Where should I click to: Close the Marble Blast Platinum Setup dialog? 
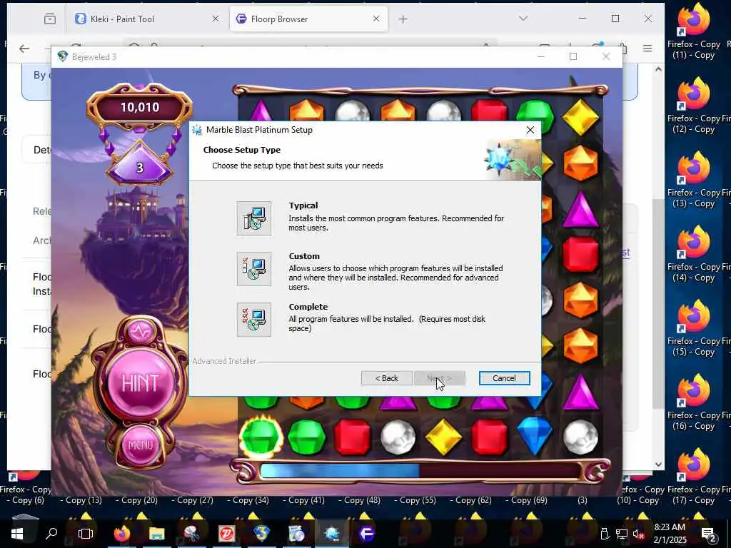tap(530, 130)
